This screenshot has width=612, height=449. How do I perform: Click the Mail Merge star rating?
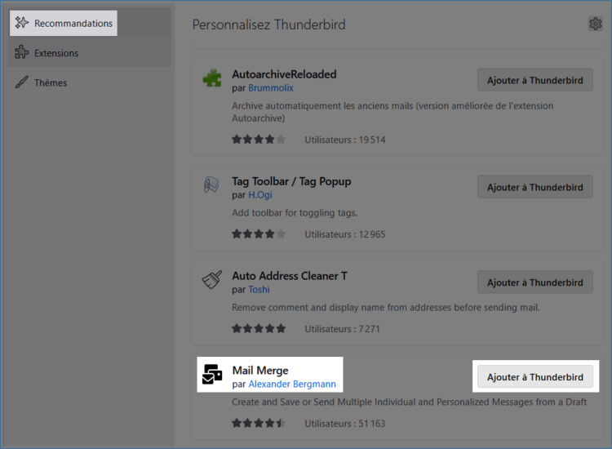[259, 423]
